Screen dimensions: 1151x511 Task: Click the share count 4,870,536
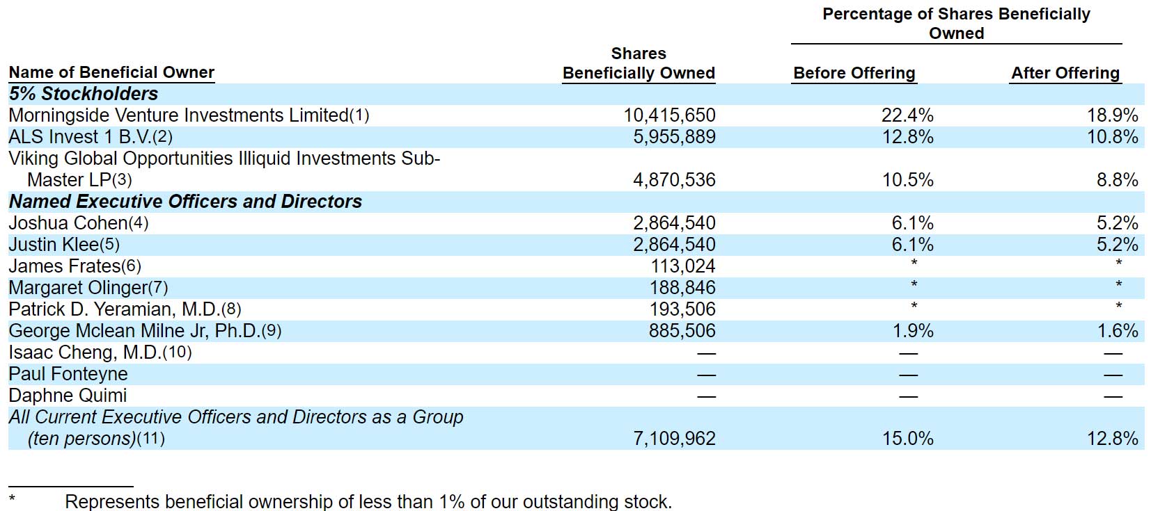pos(674,180)
